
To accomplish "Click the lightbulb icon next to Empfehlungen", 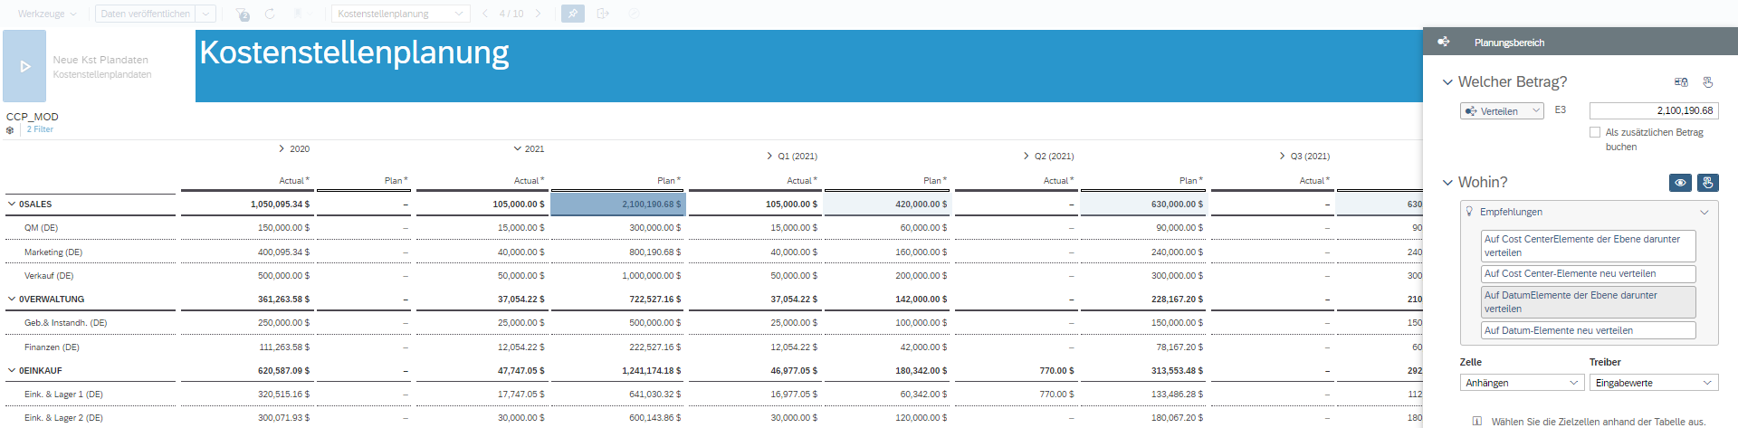I will tap(1469, 212).
